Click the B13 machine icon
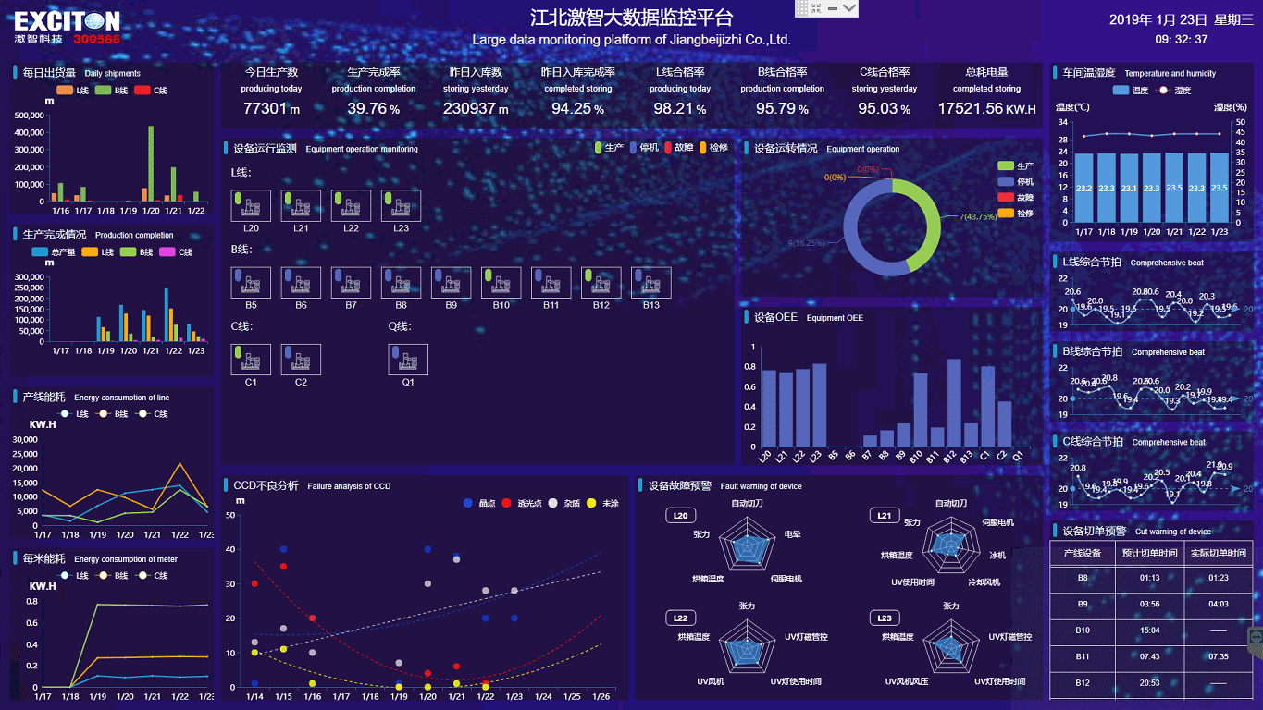The height and width of the screenshot is (710, 1263). (x=650, y=283)
